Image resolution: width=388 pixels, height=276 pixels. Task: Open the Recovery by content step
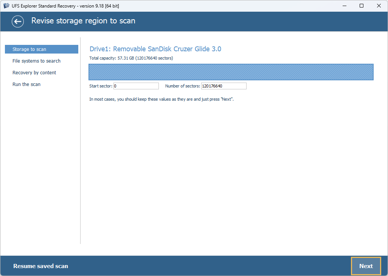click(x=34, y=72)
